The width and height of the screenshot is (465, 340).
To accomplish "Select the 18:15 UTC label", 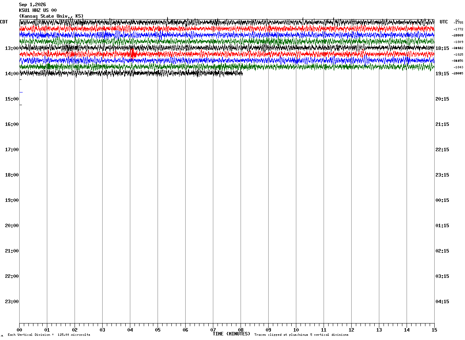I will tap(442, 48).
